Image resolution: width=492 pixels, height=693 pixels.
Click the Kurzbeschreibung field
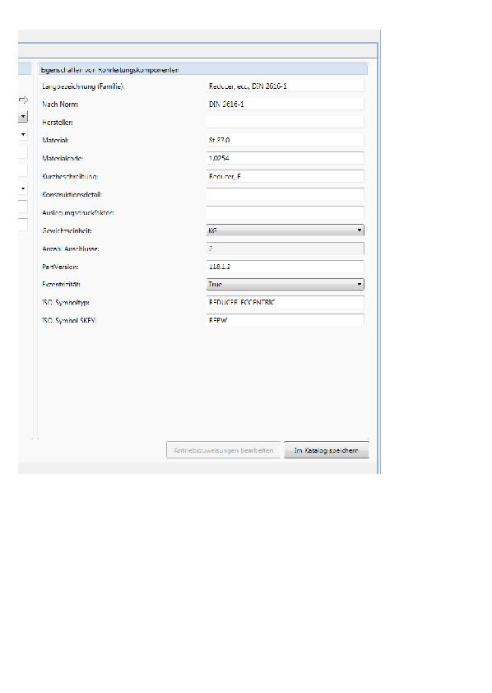(285, 176)
